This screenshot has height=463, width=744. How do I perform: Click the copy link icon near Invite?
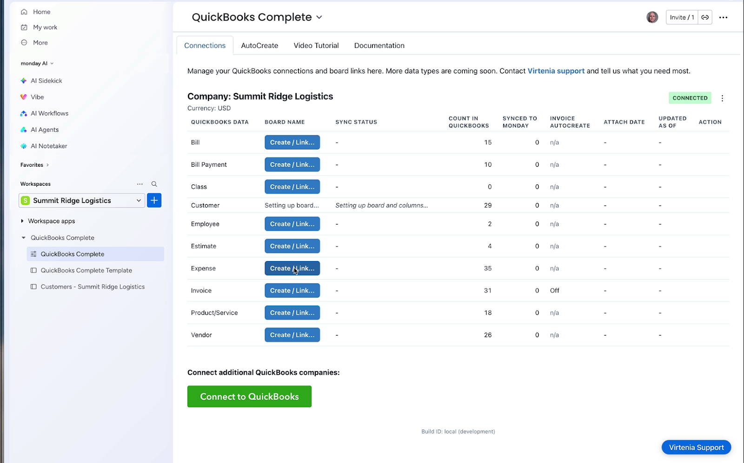click(705, 18)
